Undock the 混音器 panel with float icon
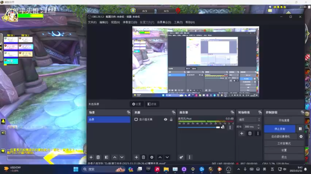This screenshot has width=311, height=174. [x=232, y=113]
